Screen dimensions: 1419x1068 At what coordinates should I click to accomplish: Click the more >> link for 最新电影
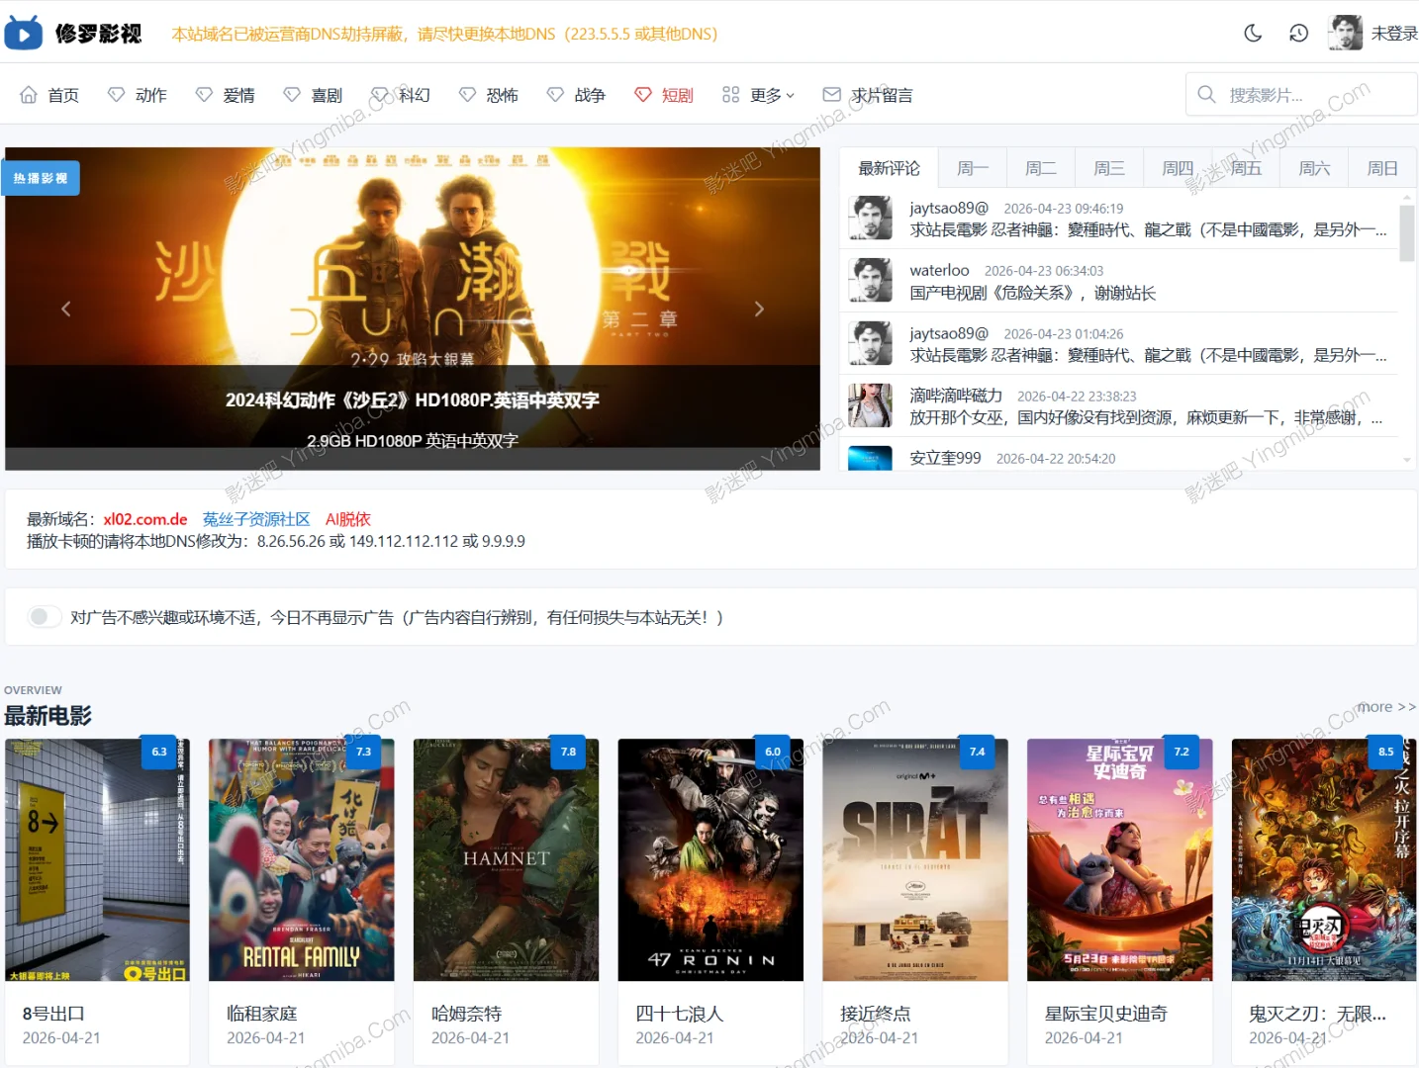[1385, 707]
